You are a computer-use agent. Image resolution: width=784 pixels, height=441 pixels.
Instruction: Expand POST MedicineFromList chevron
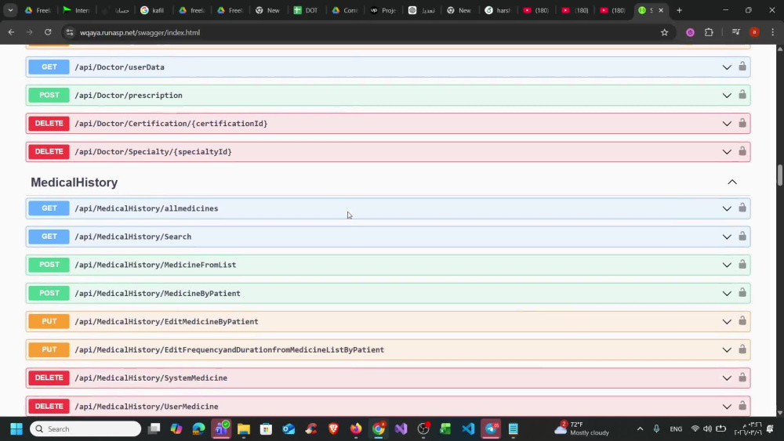point(727,265)
